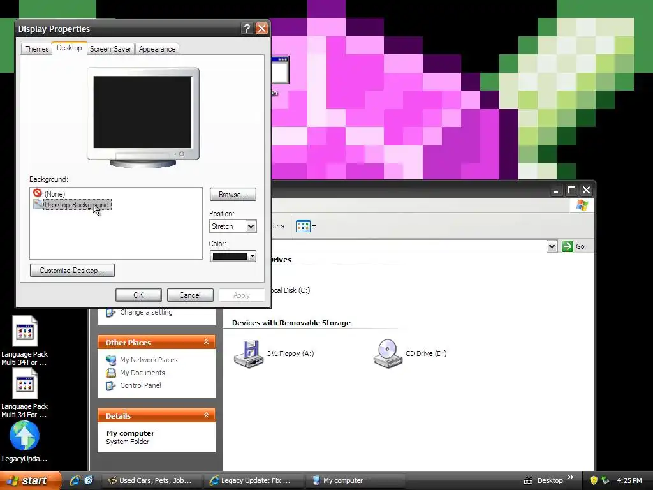Image resolution: width=653 pixels, height=490 pixels.
Task: Click the network tray icon
Action: [x=605, y=480]
